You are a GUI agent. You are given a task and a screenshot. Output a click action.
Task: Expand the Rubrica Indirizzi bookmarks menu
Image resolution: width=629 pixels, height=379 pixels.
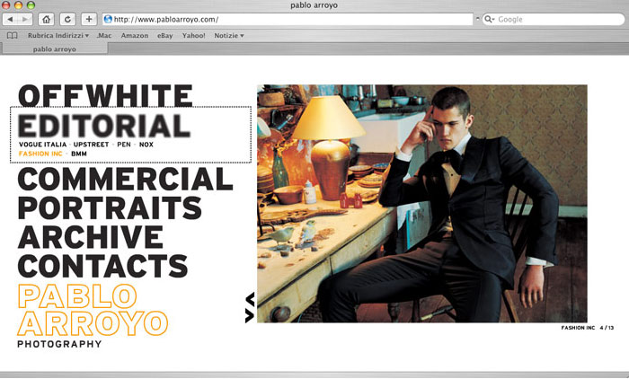coord(58,36)
